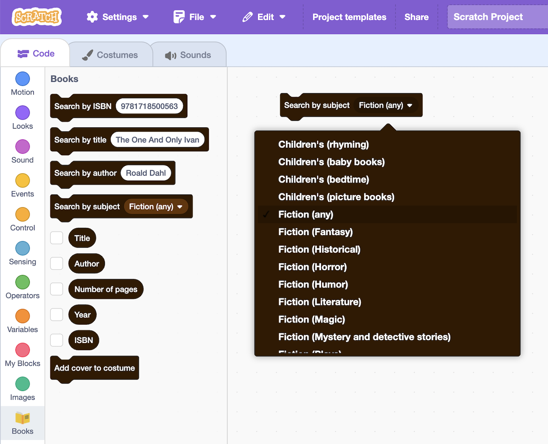Choose Fiction (Fantasy) from the list
This screenshot has height=444, width=548.
315,232
